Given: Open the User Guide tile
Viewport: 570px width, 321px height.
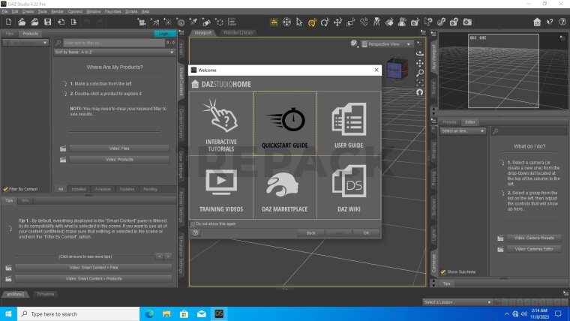Looking at the screenshot, I should click(349, 123).
